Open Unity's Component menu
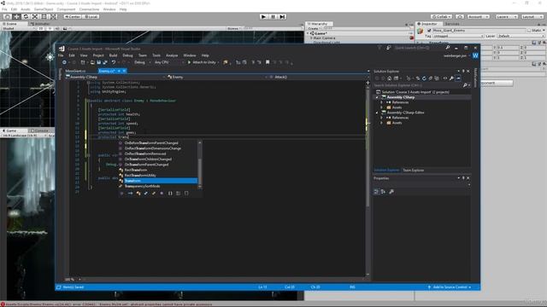This screenshot has width=547, height=307. [66, 9]
